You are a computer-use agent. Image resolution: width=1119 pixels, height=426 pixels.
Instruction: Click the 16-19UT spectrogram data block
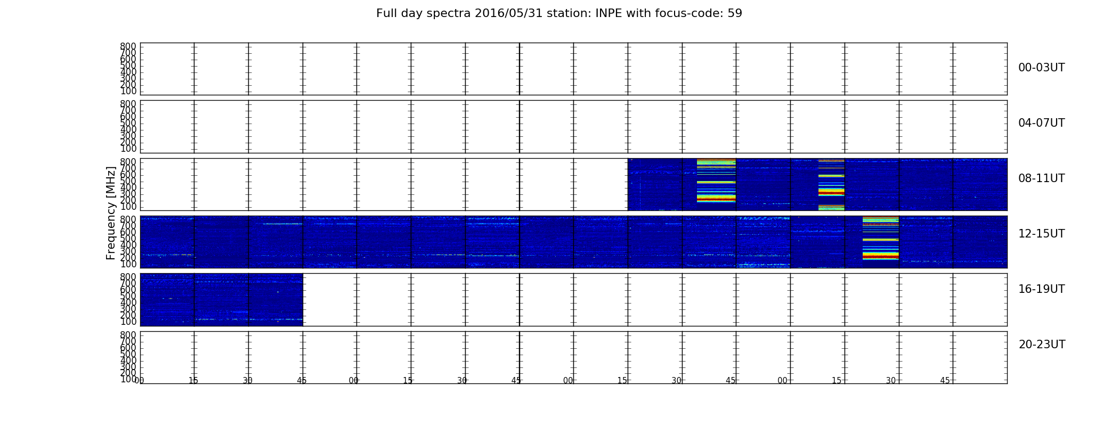point(221,299)
